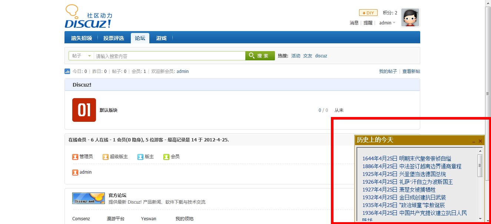Open the 我的领地 friend link
The height and width of the screenshot is (224, 491).
pos(185,219)
